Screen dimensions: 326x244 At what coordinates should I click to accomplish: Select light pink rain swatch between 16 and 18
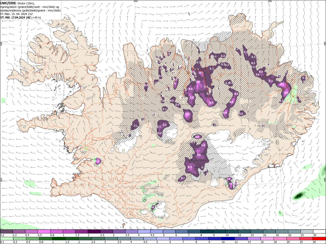267,239
